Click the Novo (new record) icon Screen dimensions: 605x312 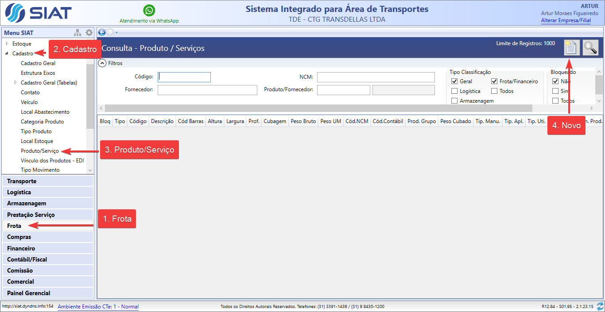point(571,47)
